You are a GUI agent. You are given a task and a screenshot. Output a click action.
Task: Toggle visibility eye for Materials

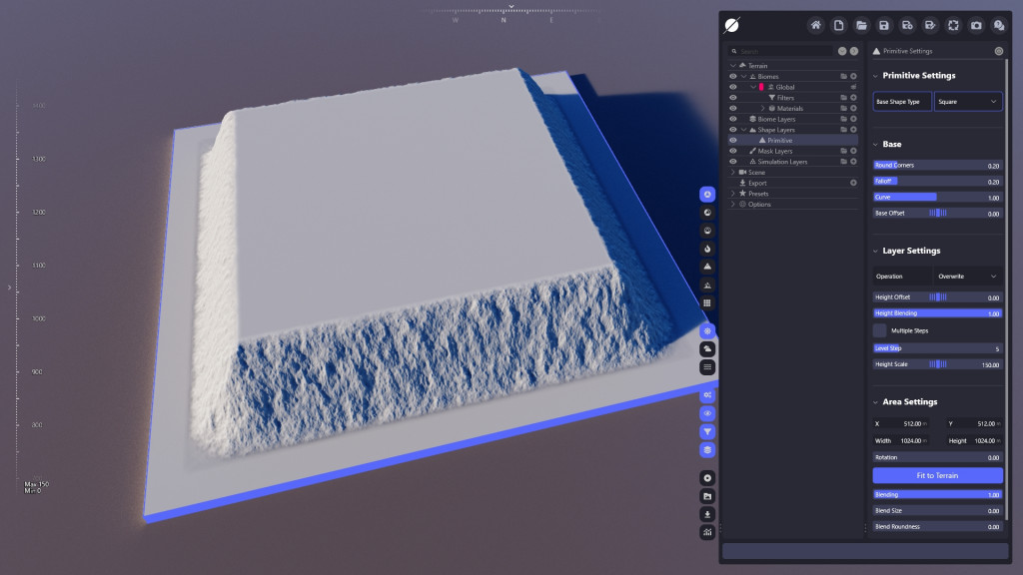pyautogui.click(x=732, y=108)
